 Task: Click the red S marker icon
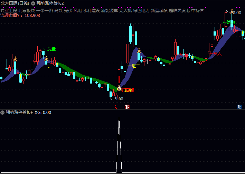[116, 107]
